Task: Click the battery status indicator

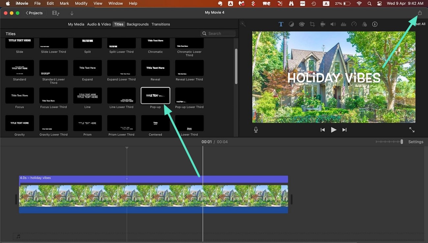Action: pos(343,4)
